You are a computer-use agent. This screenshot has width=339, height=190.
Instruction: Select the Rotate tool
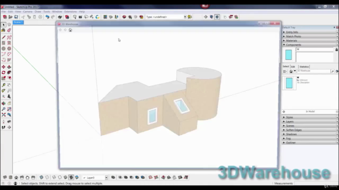(4, 73)
